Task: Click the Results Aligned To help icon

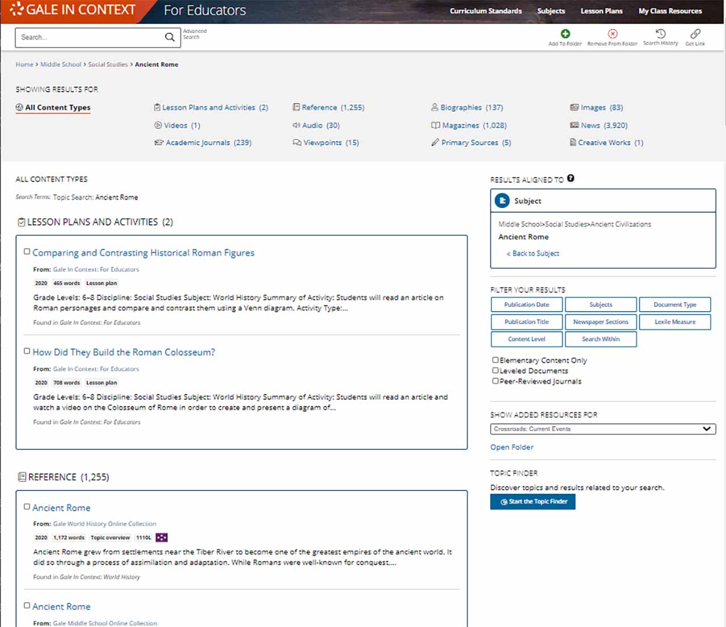Action: click(x=571, y=178)
